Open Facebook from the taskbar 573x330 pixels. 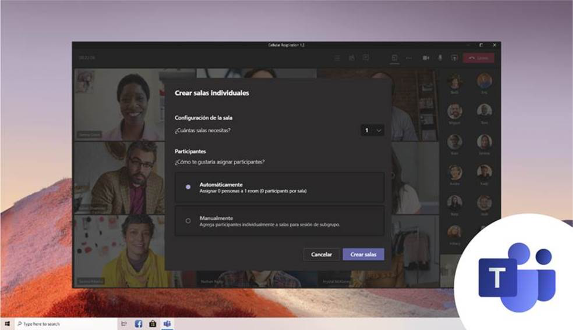pos(138,324)
